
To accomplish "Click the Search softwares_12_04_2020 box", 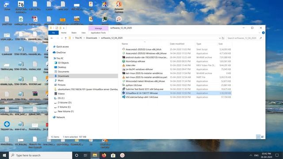I will (x=245, y=38).
